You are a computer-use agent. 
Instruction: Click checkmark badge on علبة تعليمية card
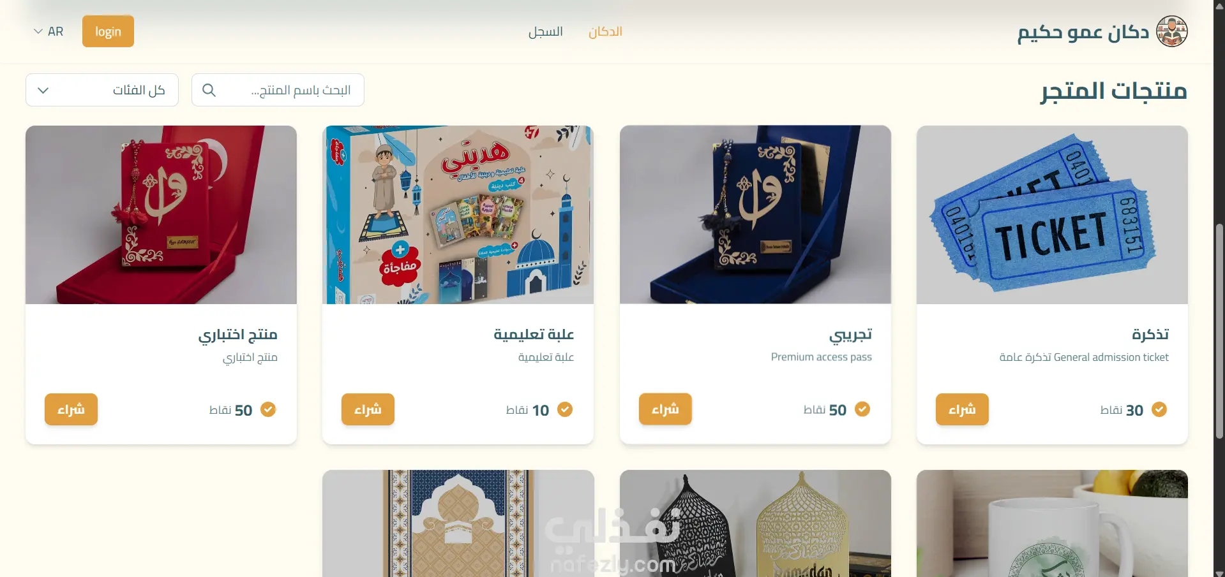point(565,409)
